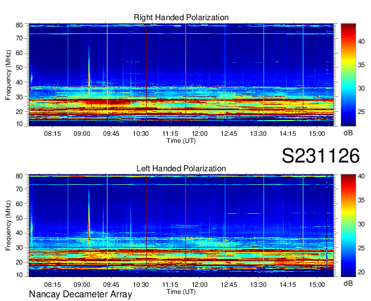Click the "Time (UT)" label of the lower plot
The height and width of the screenshot is (301, 371).
tap(181, 292)
